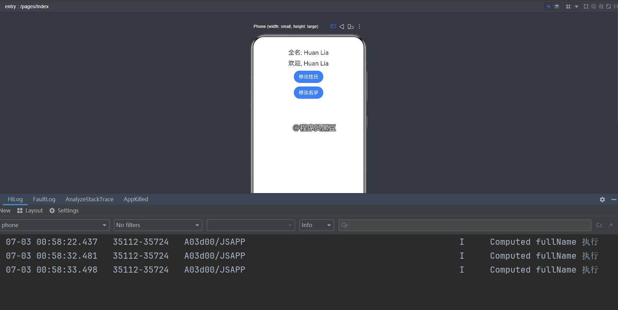The width and height of the screenshot is (618, 310).
Task: Click the entry : /pages/Index title
Action: [x=27, y=6]
